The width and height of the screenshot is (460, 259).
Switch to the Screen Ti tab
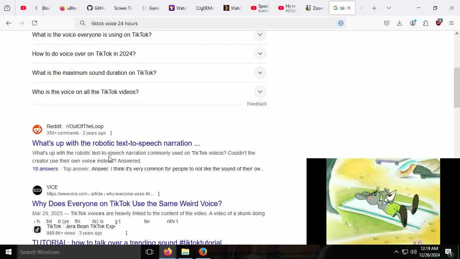tap(123, 8)
